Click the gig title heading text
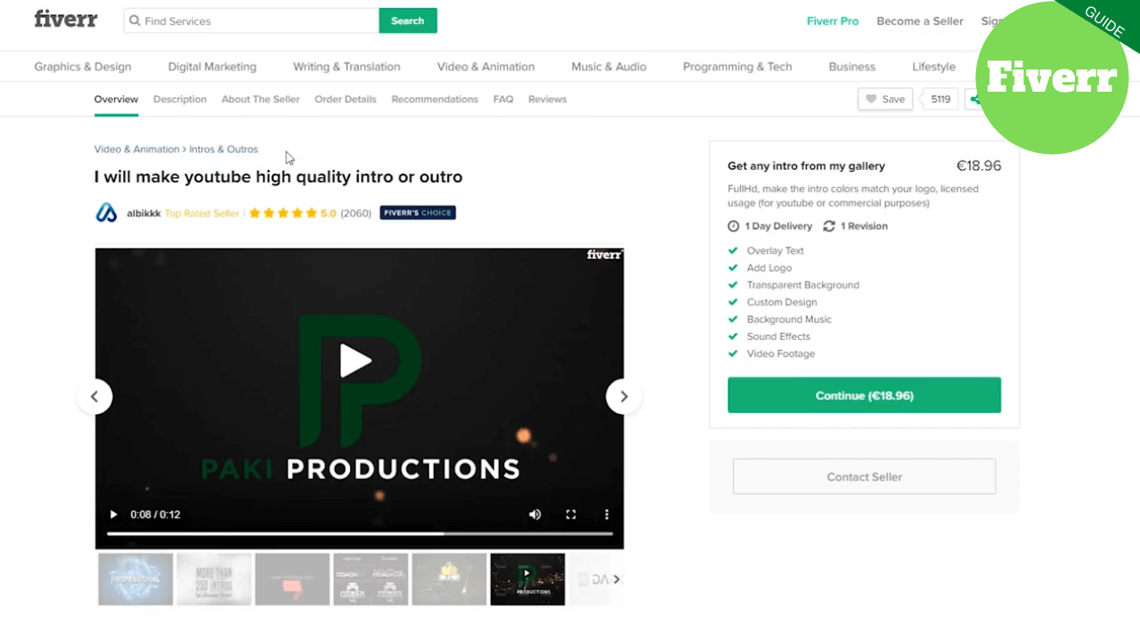The image size is (1140, 641). 279,177
